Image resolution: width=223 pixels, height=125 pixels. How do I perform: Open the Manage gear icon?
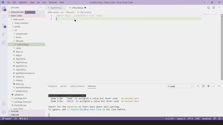point(4,112)
